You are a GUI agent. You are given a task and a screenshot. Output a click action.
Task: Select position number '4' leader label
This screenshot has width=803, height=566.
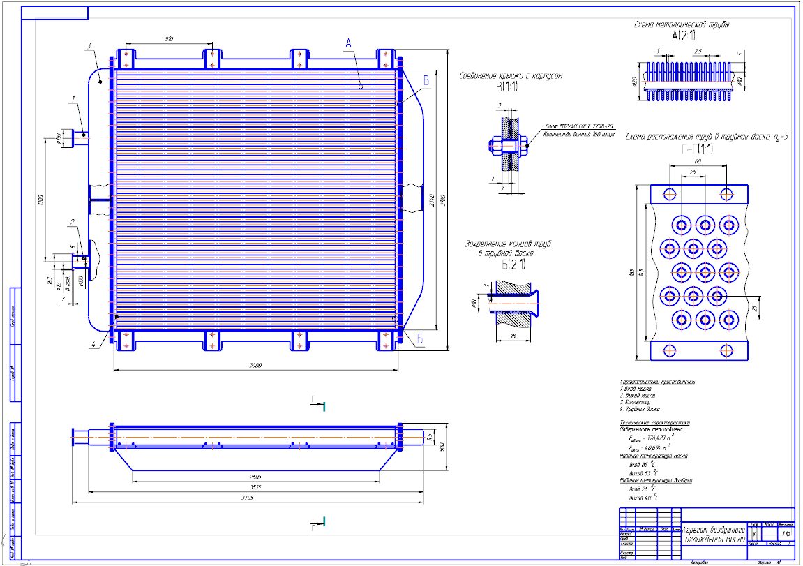(x=93, y=345)
